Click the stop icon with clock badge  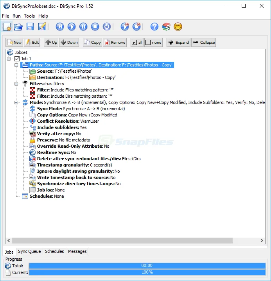tap(136, 27)
